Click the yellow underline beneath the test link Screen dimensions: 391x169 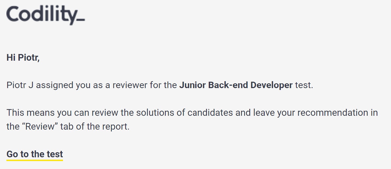(35, 160)
